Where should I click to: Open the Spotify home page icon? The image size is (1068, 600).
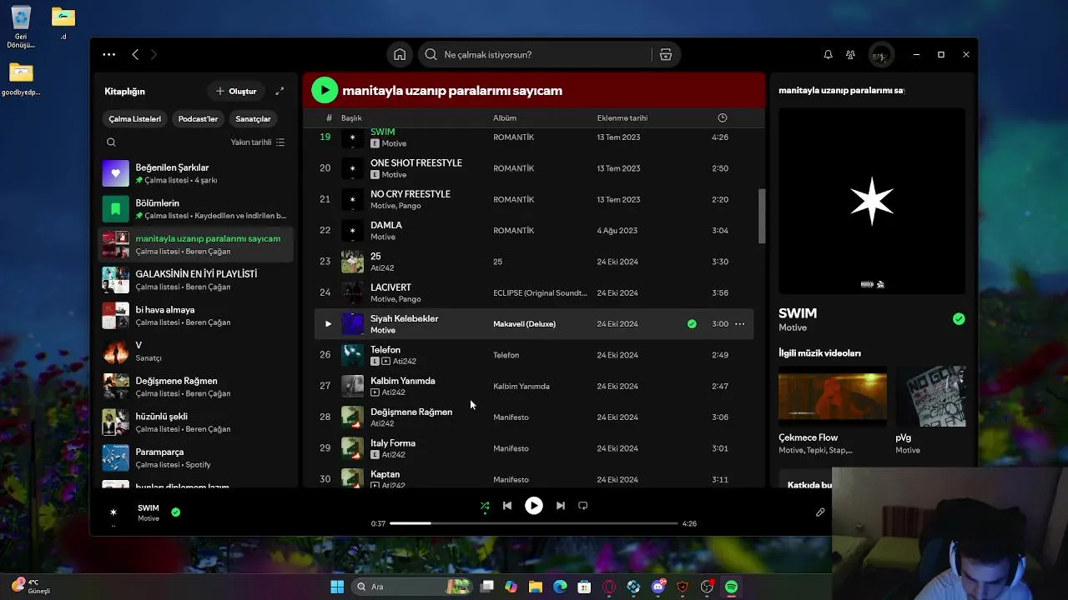pos(400,54)
